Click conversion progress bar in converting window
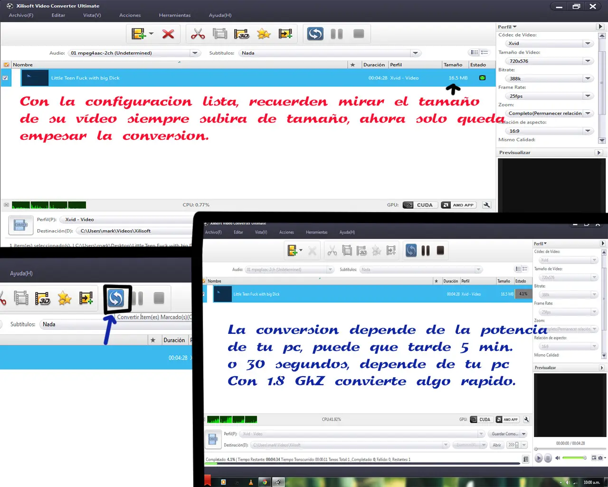 pos(363,463)
